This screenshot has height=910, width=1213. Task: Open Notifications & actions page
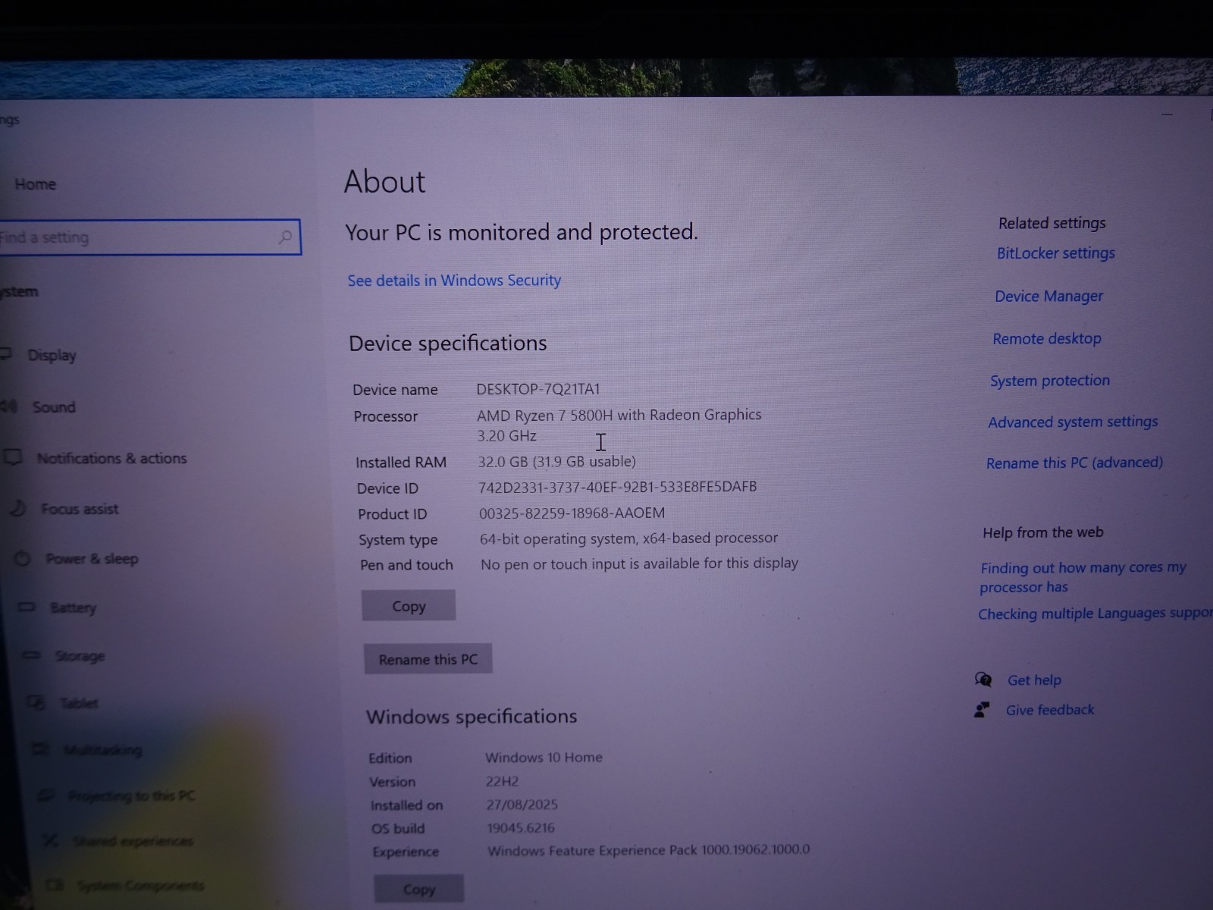pos(111,458)
